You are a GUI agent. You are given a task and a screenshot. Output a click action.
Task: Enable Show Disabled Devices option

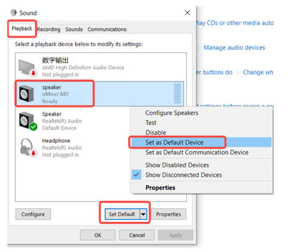click(x=177, y=165)
